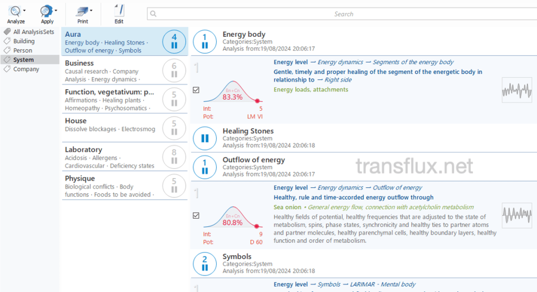Select Building in the analysis sets tree

click(24, 41)
